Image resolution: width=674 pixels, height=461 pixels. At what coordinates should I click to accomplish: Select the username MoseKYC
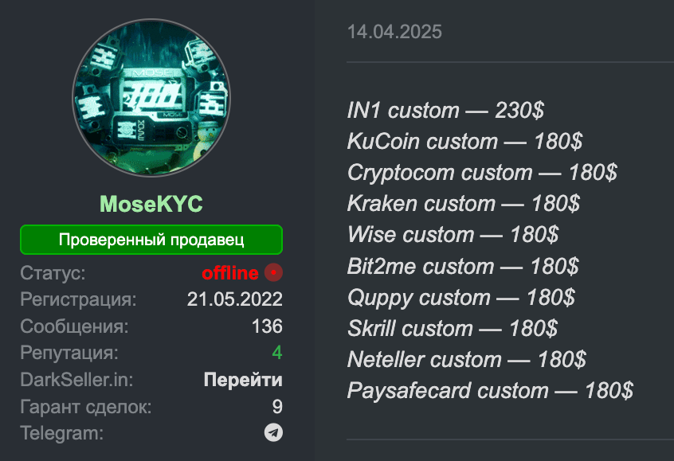(151, 203)
